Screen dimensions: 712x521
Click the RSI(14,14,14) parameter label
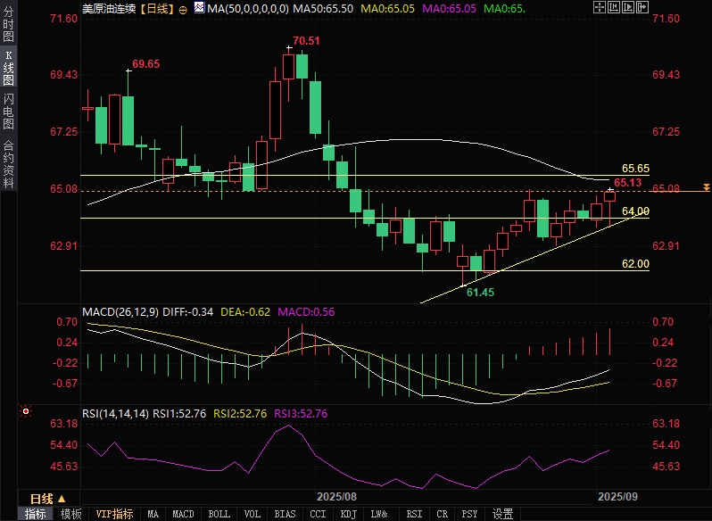[115, 413]
